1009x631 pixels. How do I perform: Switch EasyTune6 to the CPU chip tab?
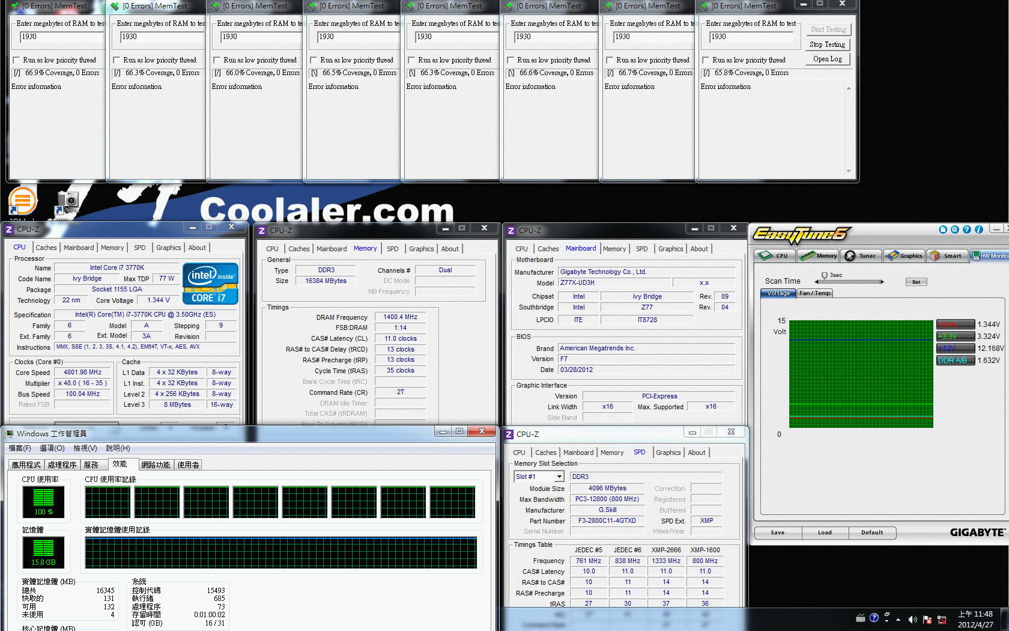(775, 255)
